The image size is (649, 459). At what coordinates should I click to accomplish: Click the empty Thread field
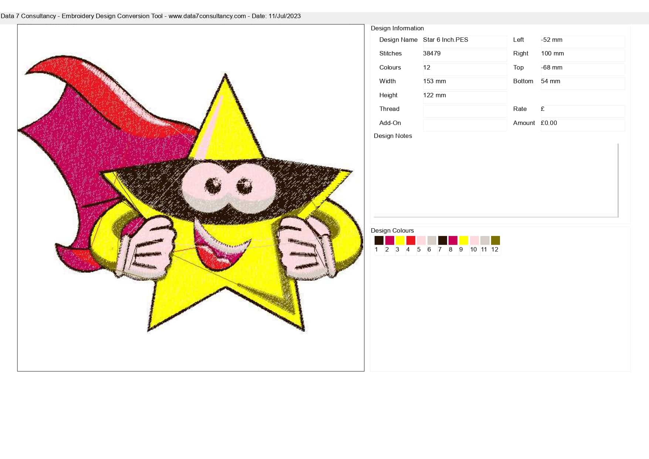pyautogui.click(x=465, y=111)
